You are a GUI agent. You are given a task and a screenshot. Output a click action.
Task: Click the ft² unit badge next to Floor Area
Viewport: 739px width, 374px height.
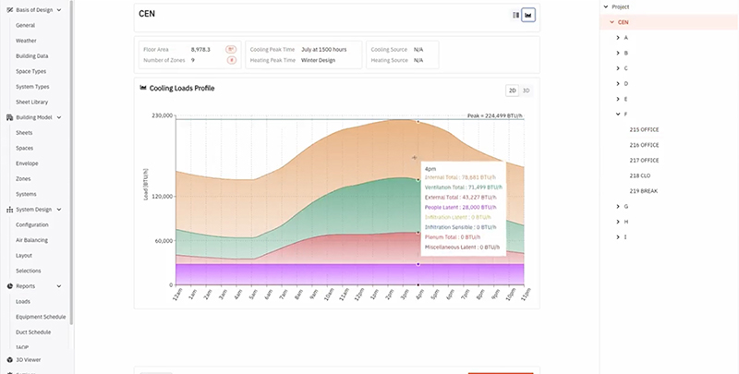click(231, 50)
